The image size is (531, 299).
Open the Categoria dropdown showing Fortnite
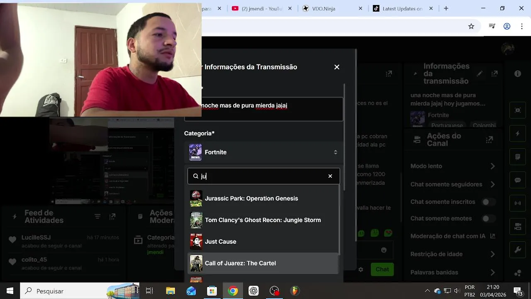(x=264, y=152)
